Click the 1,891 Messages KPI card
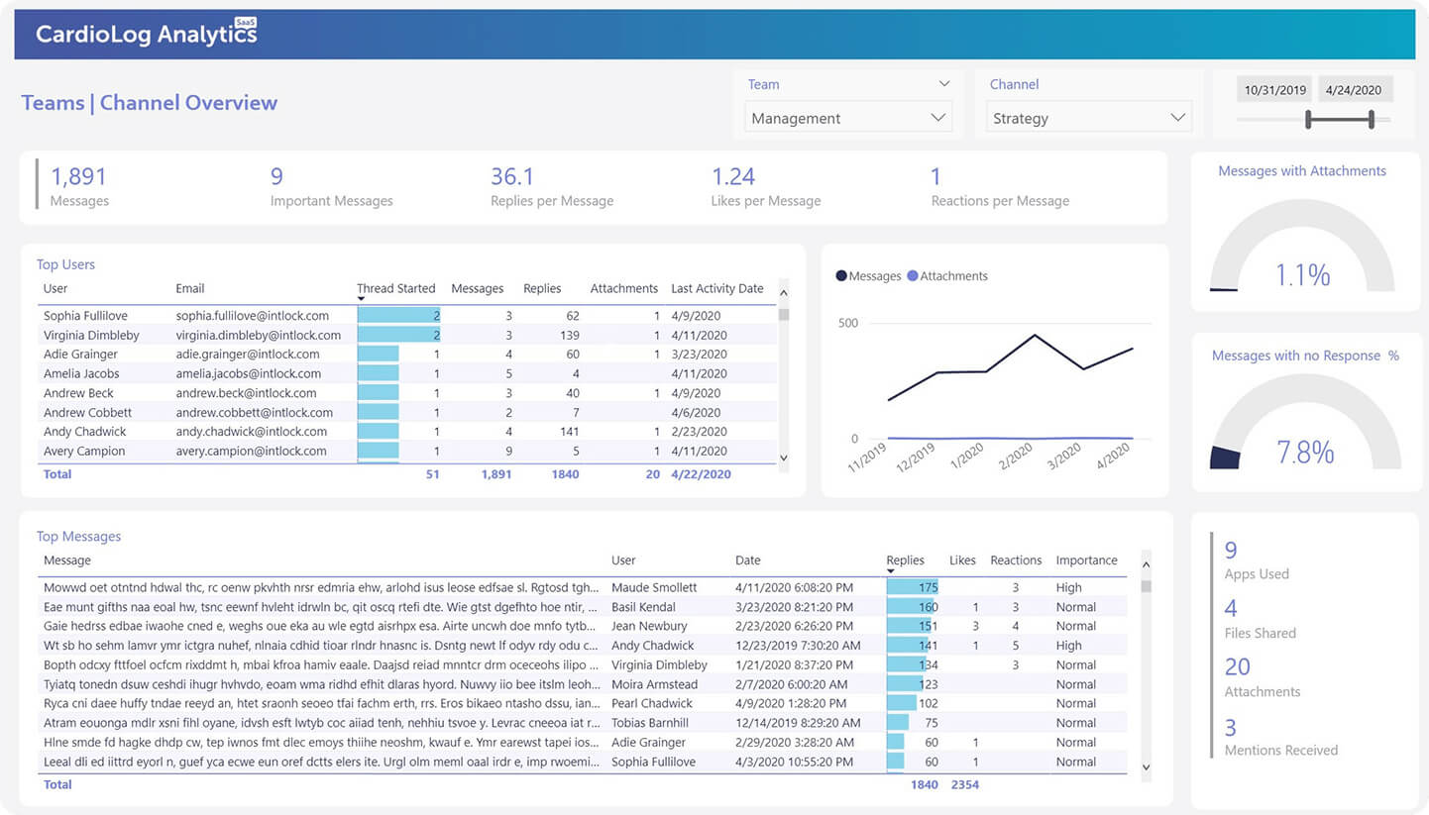 [x=79, y=186]
